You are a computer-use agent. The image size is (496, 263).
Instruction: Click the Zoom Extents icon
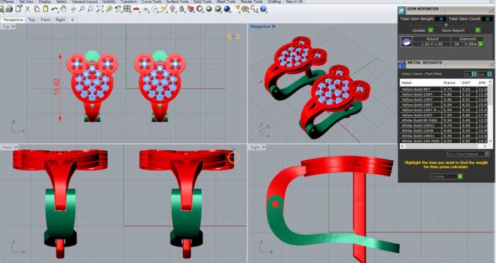pyautogui.click(x=101, y=9)
